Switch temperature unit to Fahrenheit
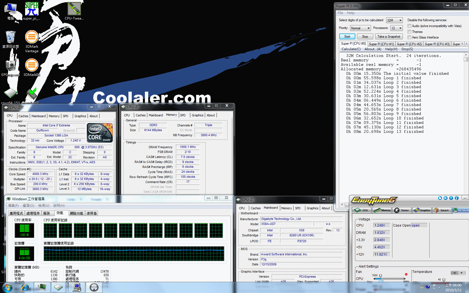This screenshot has height=293, width=469. (x=462, y=273)
